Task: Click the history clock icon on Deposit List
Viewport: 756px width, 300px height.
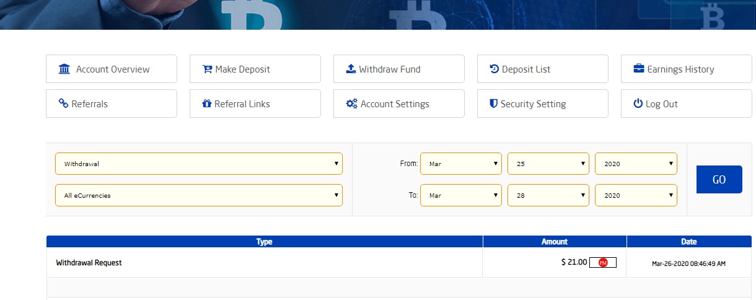Action: point(494,69)
